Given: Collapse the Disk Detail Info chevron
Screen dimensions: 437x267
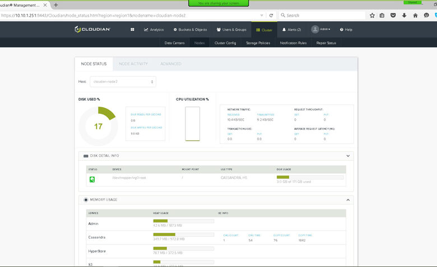Looking at the screenshot, I should (x=348, y=156).
